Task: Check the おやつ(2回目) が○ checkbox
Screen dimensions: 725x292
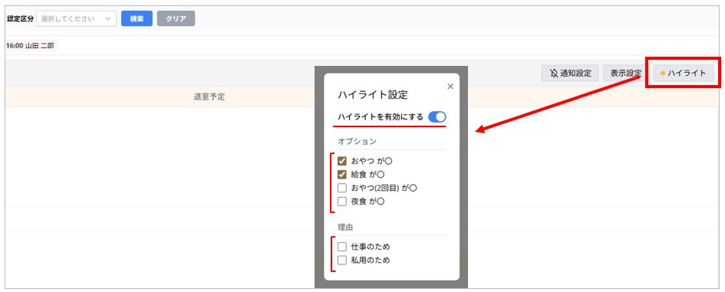Action: (x=342, y=188)
